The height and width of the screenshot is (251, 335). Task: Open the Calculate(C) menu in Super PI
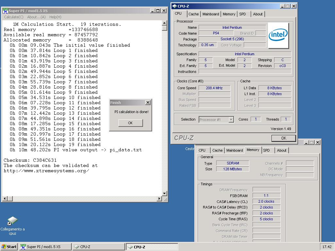pyautogui.click(x=14, y=17)
